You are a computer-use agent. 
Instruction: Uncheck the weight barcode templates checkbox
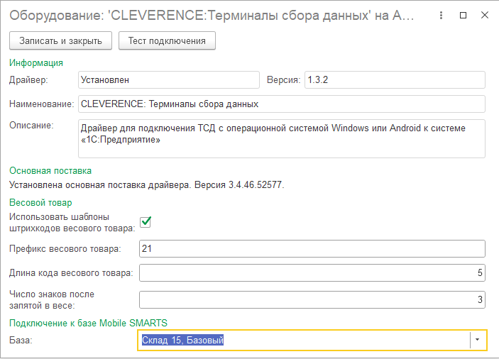(x=146, y=221)
